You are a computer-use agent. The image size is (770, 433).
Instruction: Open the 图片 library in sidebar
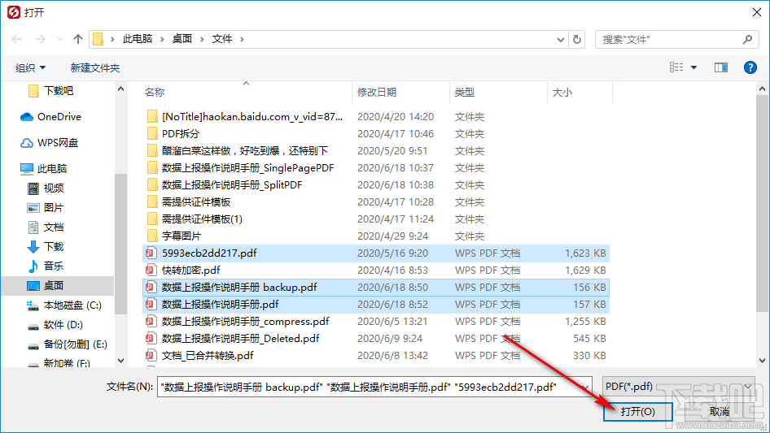[x=46, y=208]
